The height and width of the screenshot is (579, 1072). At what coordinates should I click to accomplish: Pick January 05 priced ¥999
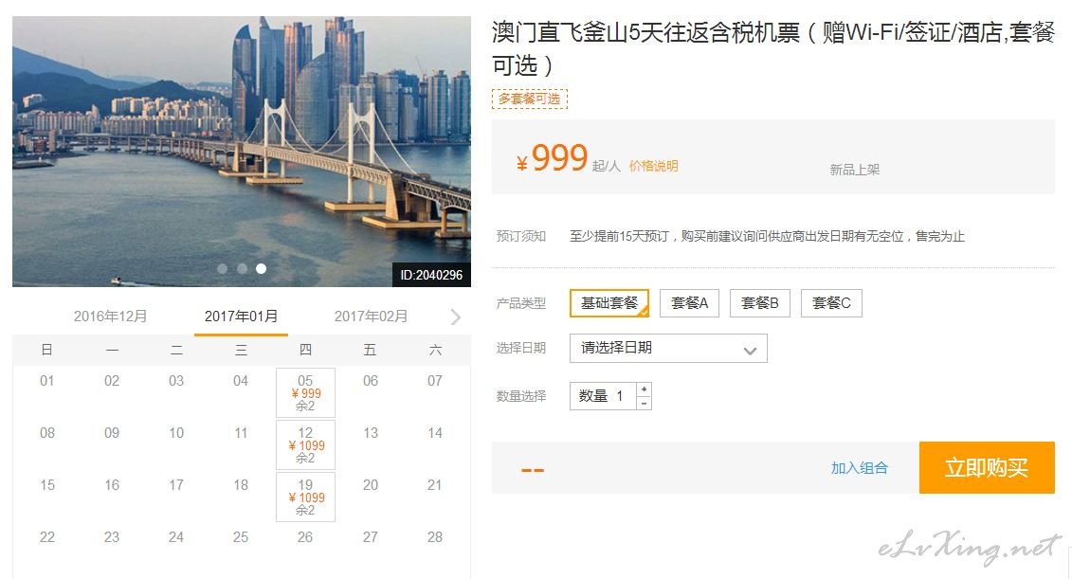point(305,392)
